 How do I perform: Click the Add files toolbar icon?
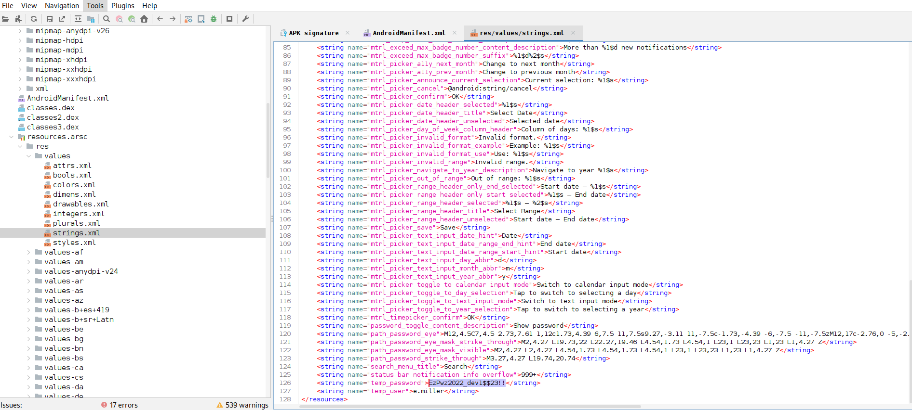click(18, 19)
